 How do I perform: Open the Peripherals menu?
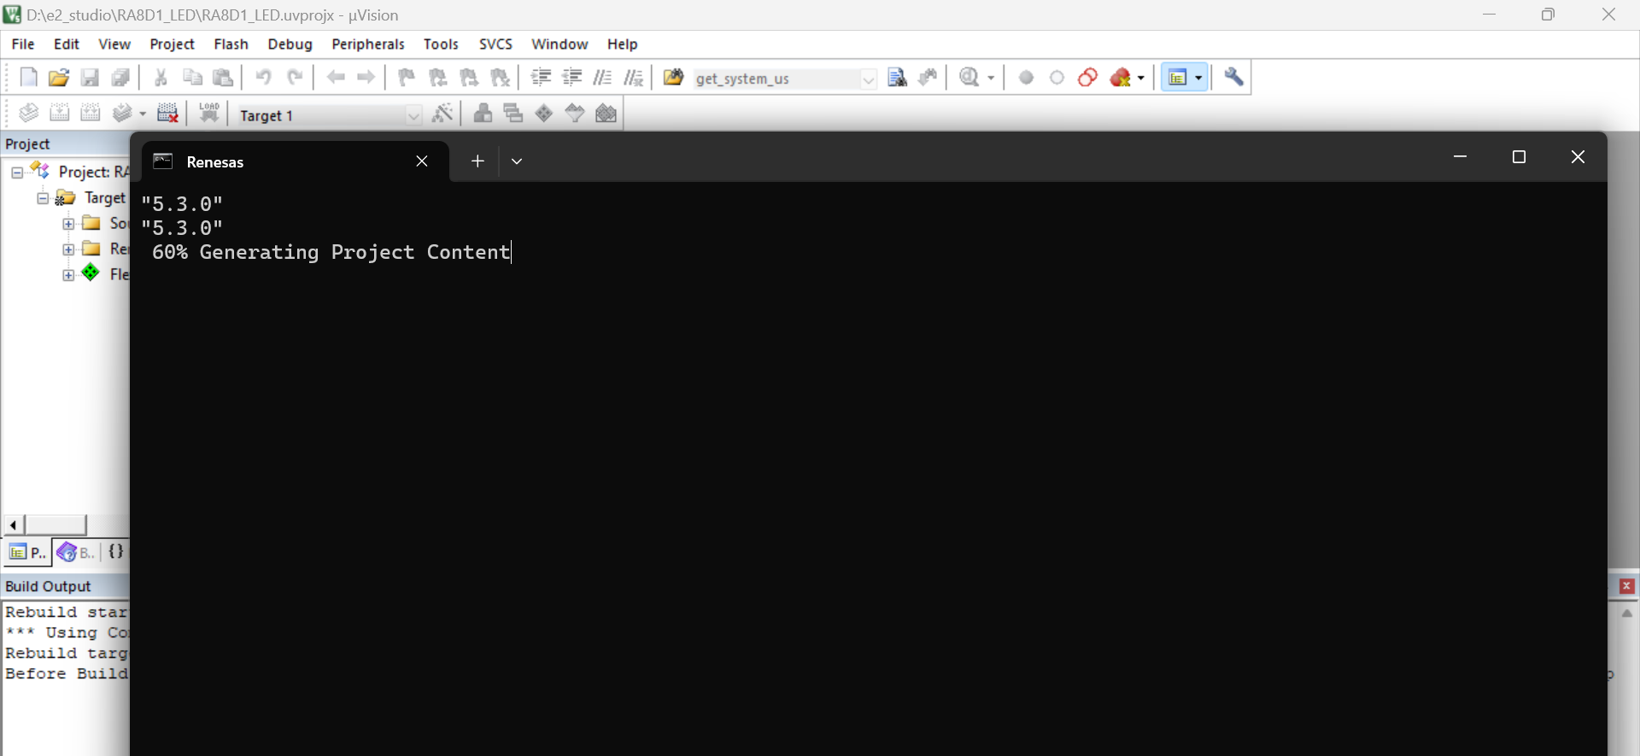(x=368, y=44)
